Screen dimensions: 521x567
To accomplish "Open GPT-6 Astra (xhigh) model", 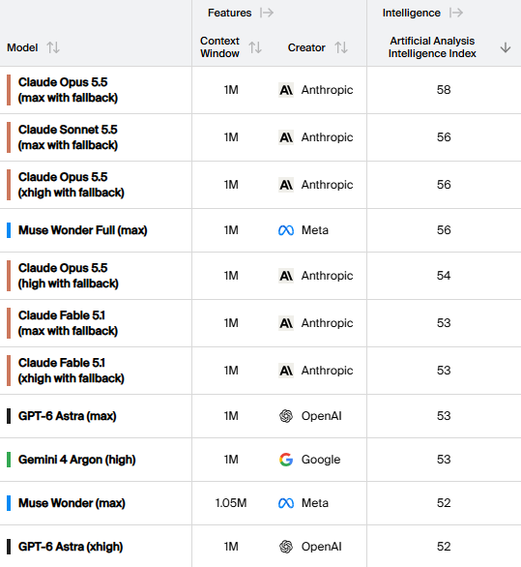I will point(71,547).
